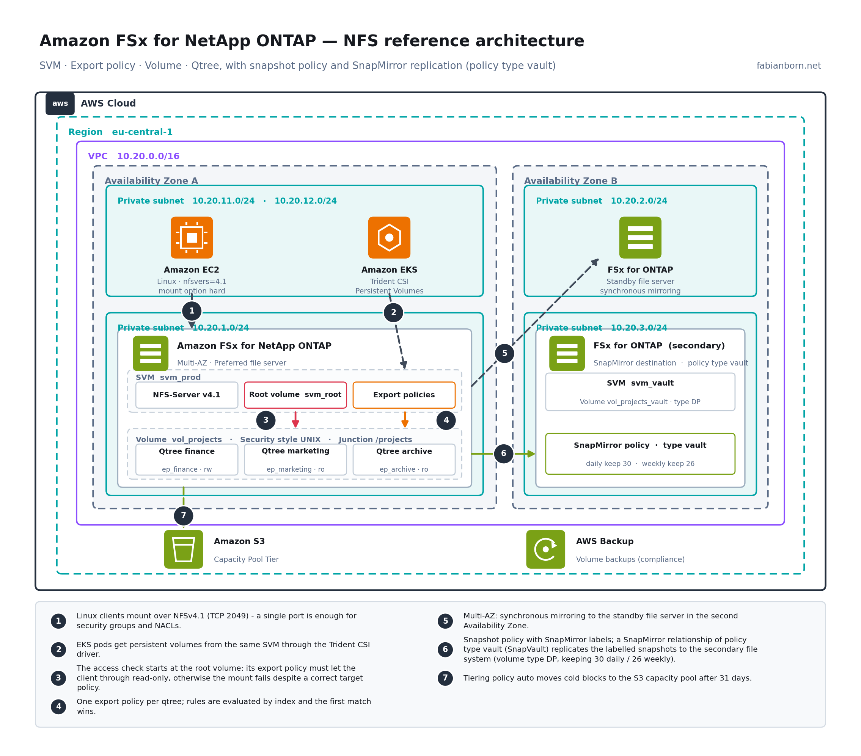Select the Qtree marketing box
This screenshot has height=756, width=861.
(295, 460)
